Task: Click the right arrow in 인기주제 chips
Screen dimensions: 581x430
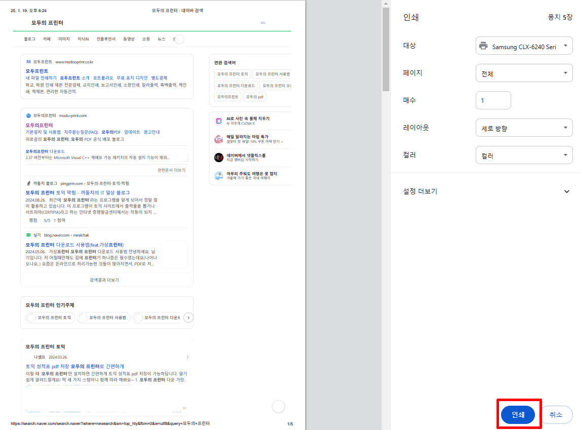Action: (x=188, y=318)
